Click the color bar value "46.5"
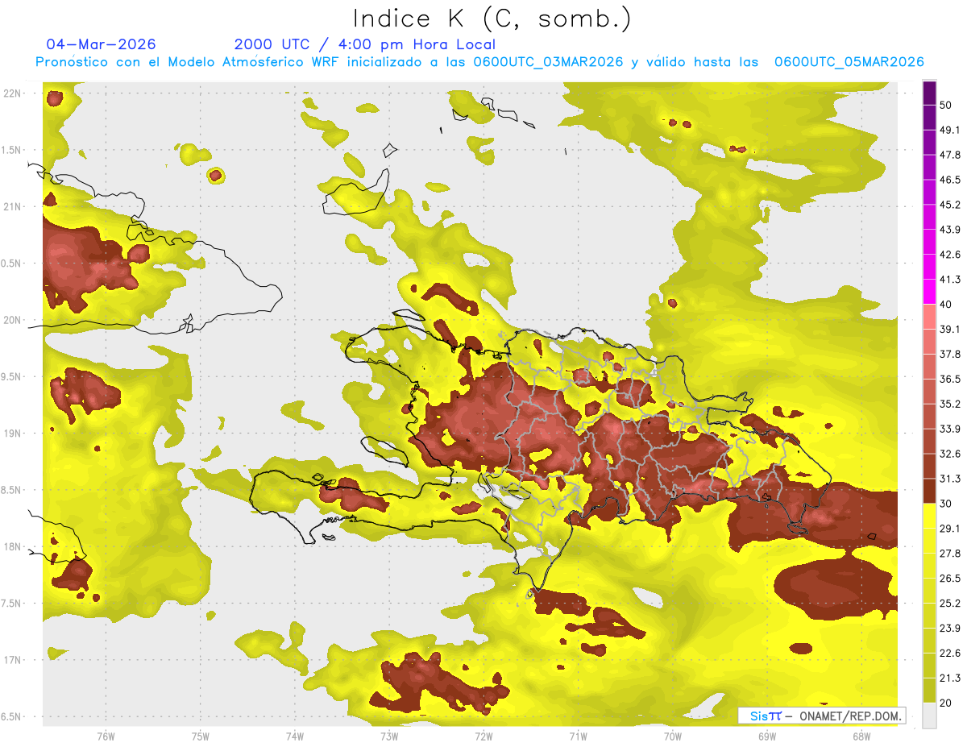 [950, 181]
